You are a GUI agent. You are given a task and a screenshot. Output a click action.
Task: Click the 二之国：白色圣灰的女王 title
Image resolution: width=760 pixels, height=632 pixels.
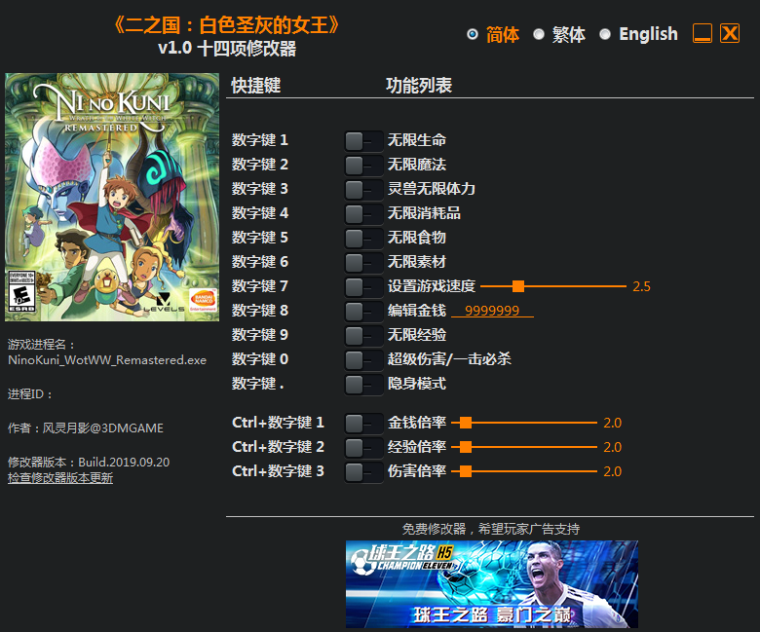(x=227, y=25)
